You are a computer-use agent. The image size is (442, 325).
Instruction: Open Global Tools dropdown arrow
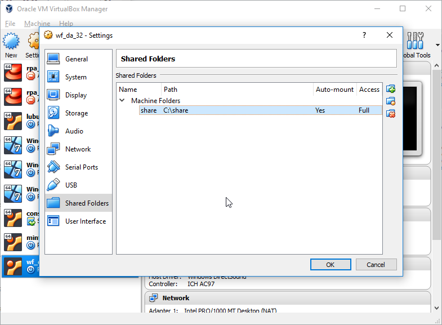(437, 45)
